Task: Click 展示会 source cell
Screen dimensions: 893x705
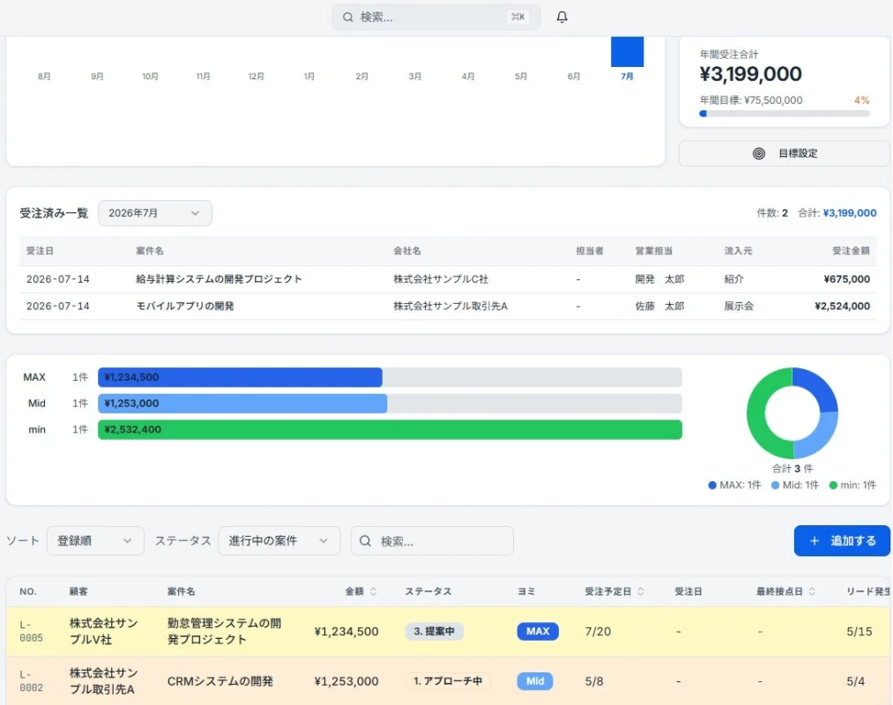Action: (739, 307)
